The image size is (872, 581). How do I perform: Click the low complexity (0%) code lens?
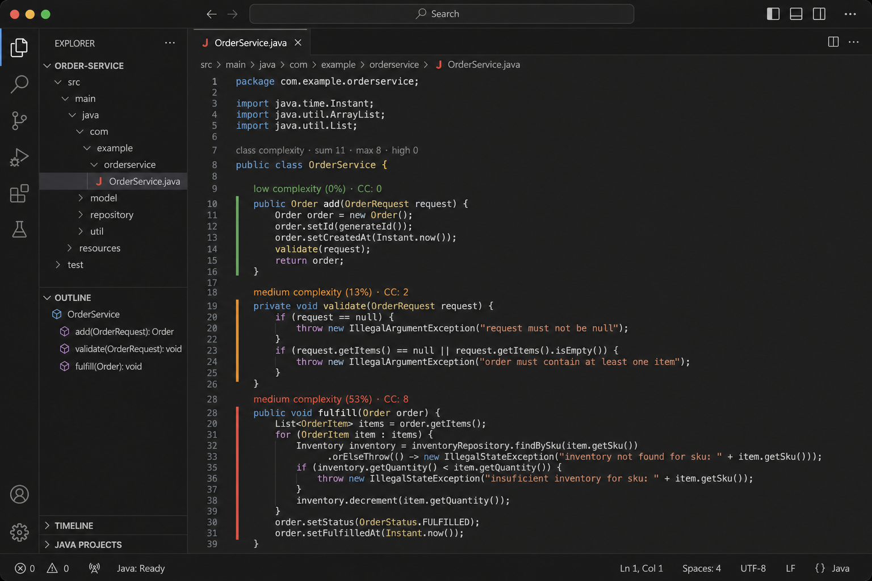point(317,188)
